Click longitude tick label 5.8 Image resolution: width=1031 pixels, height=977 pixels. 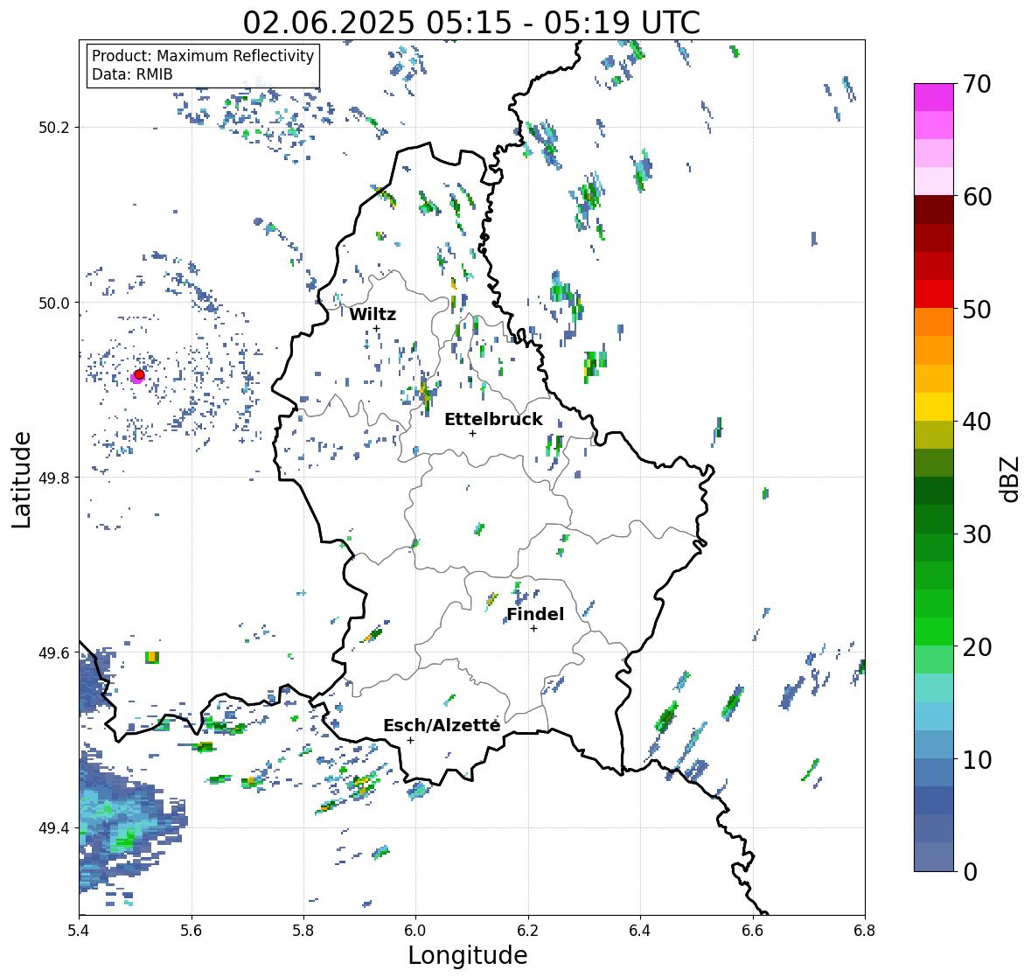click(x=303, y=931)
